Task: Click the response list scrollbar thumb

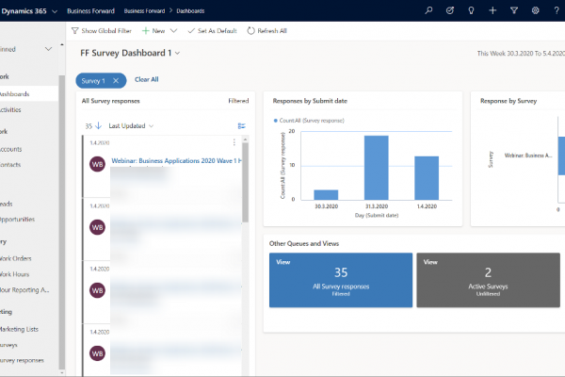Action: [246, 183]
